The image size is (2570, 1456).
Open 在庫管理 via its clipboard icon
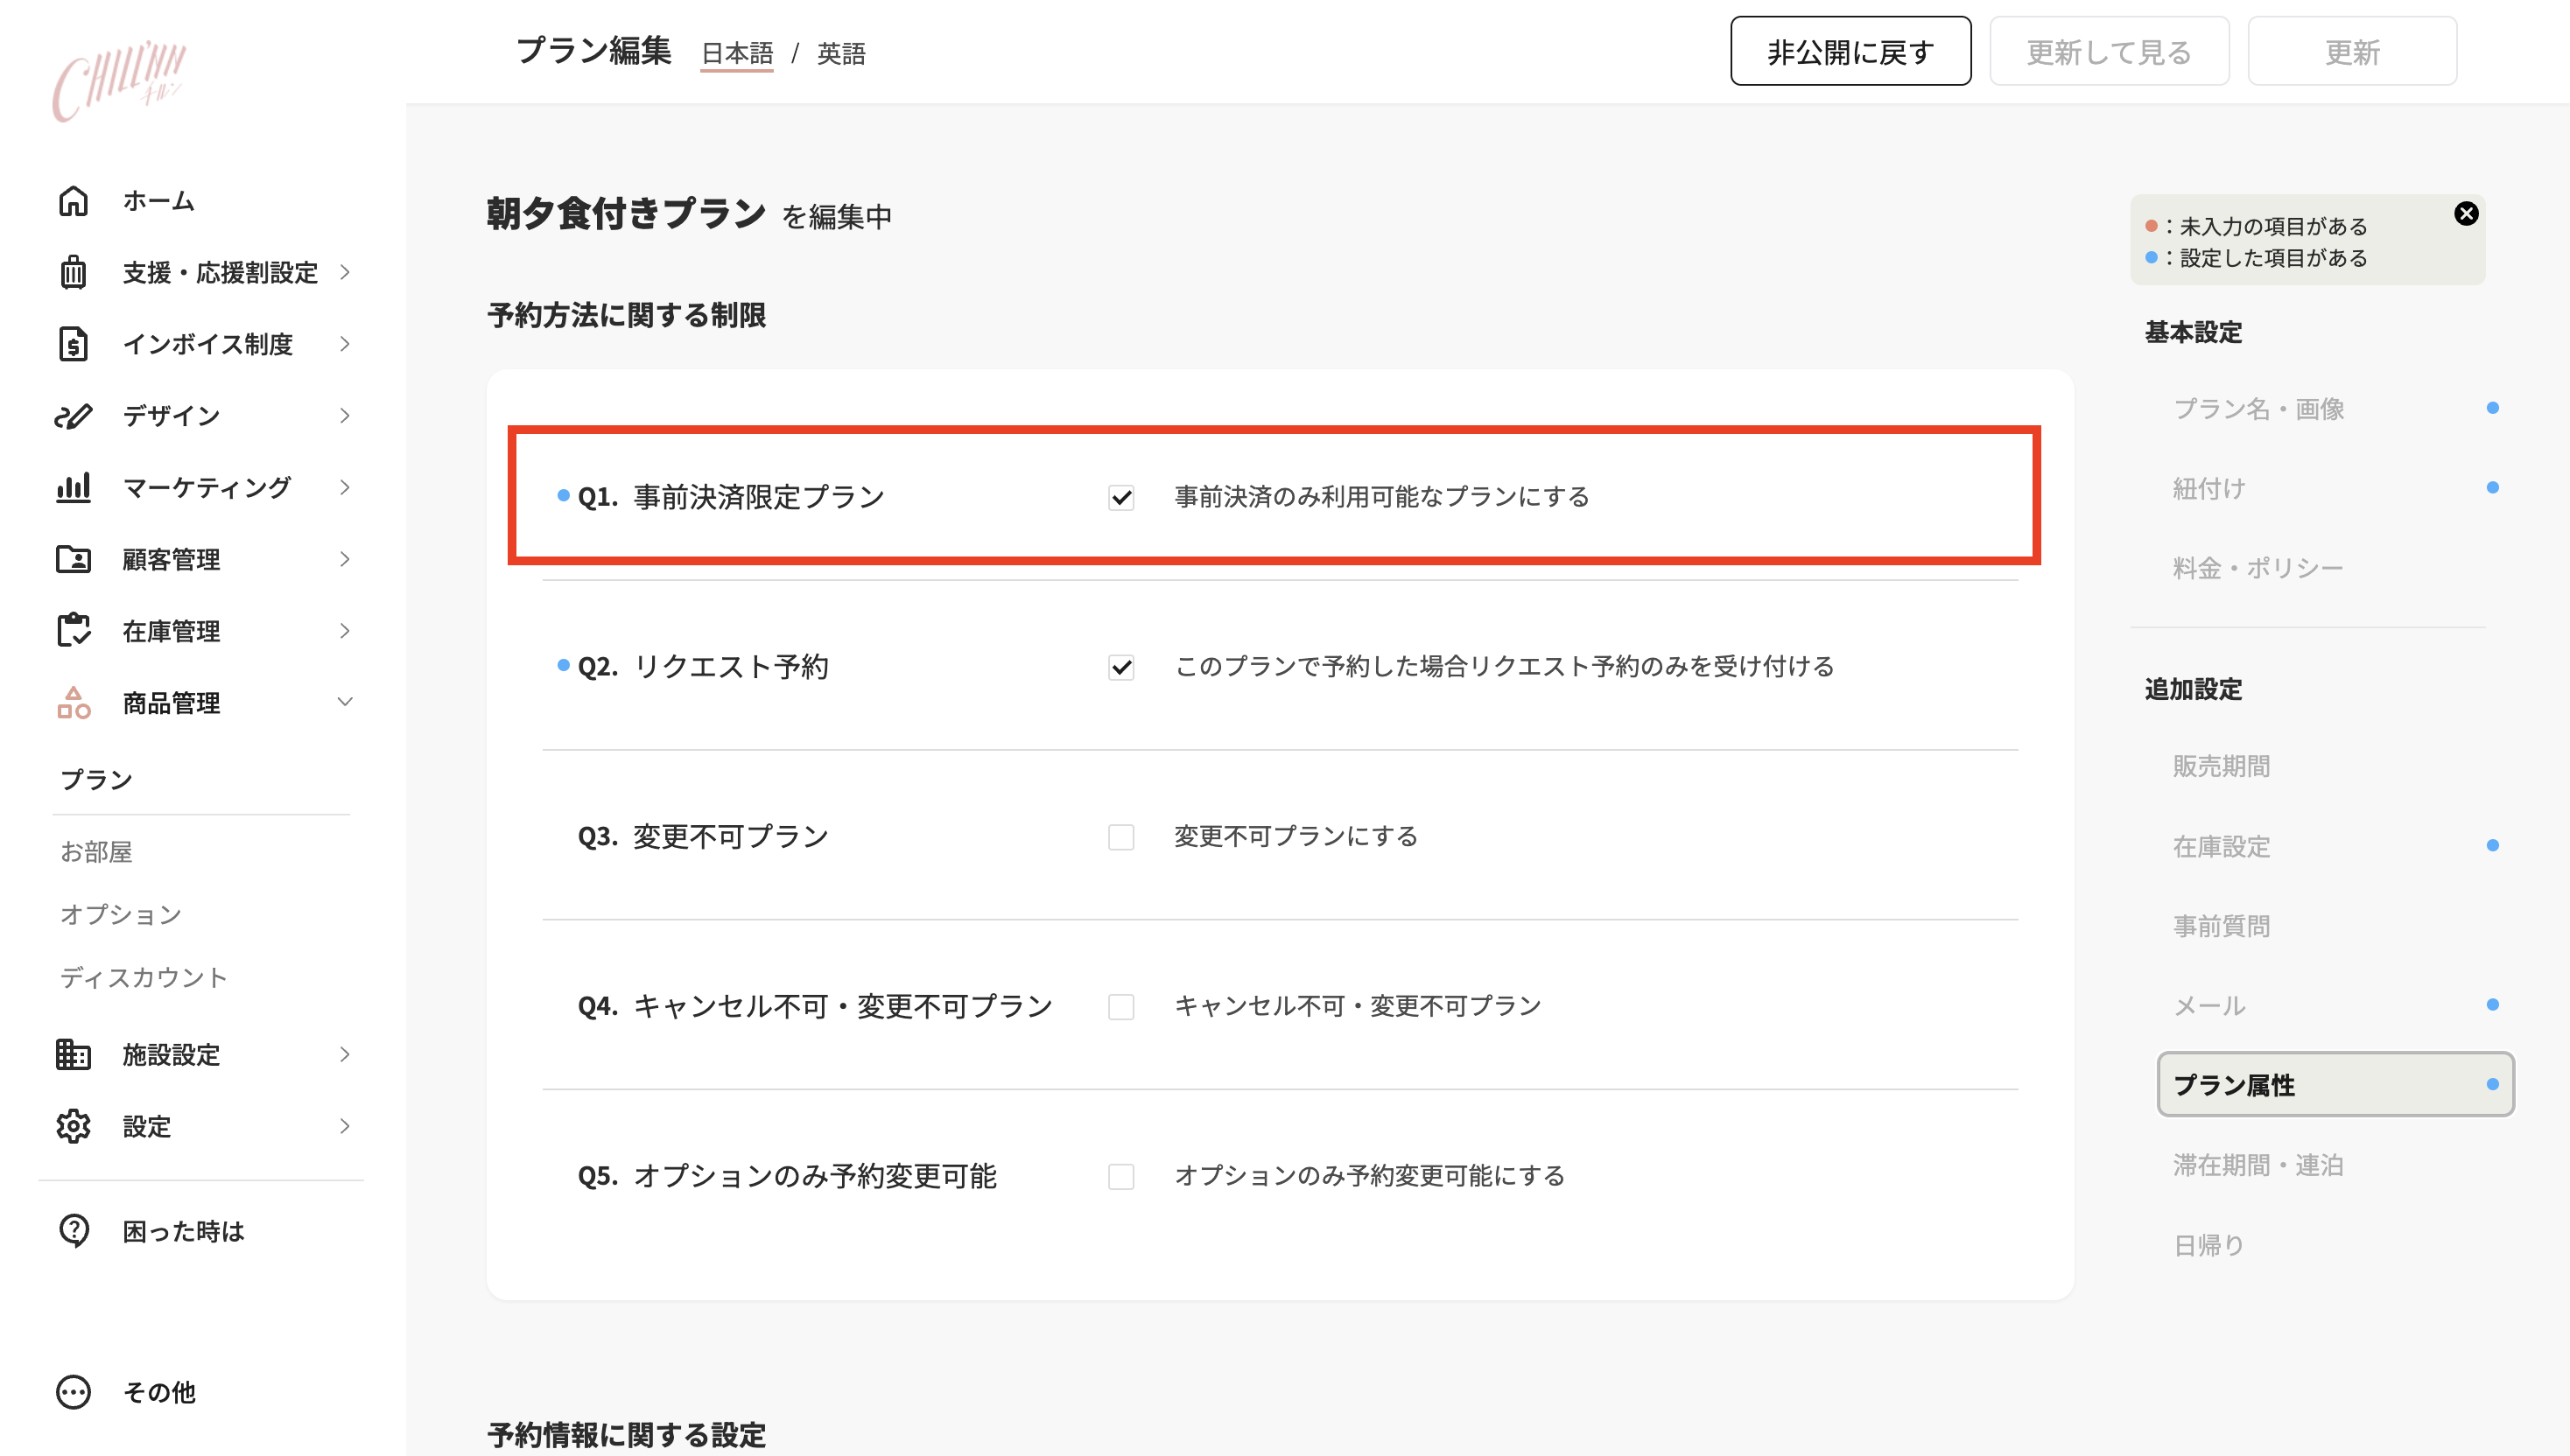coord(73,630)
